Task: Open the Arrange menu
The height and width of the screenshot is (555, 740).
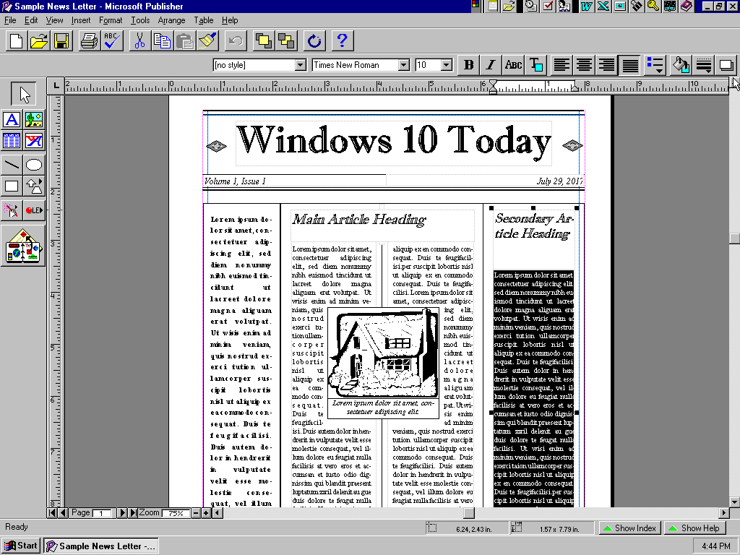Action: coord(171,20)
